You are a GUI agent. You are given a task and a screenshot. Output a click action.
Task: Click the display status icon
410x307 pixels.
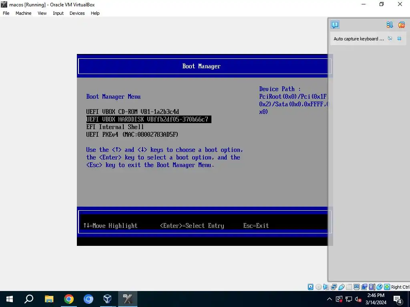point(356,287)
